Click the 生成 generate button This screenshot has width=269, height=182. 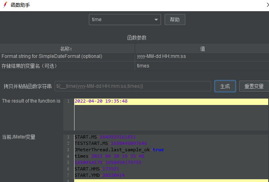225,86
